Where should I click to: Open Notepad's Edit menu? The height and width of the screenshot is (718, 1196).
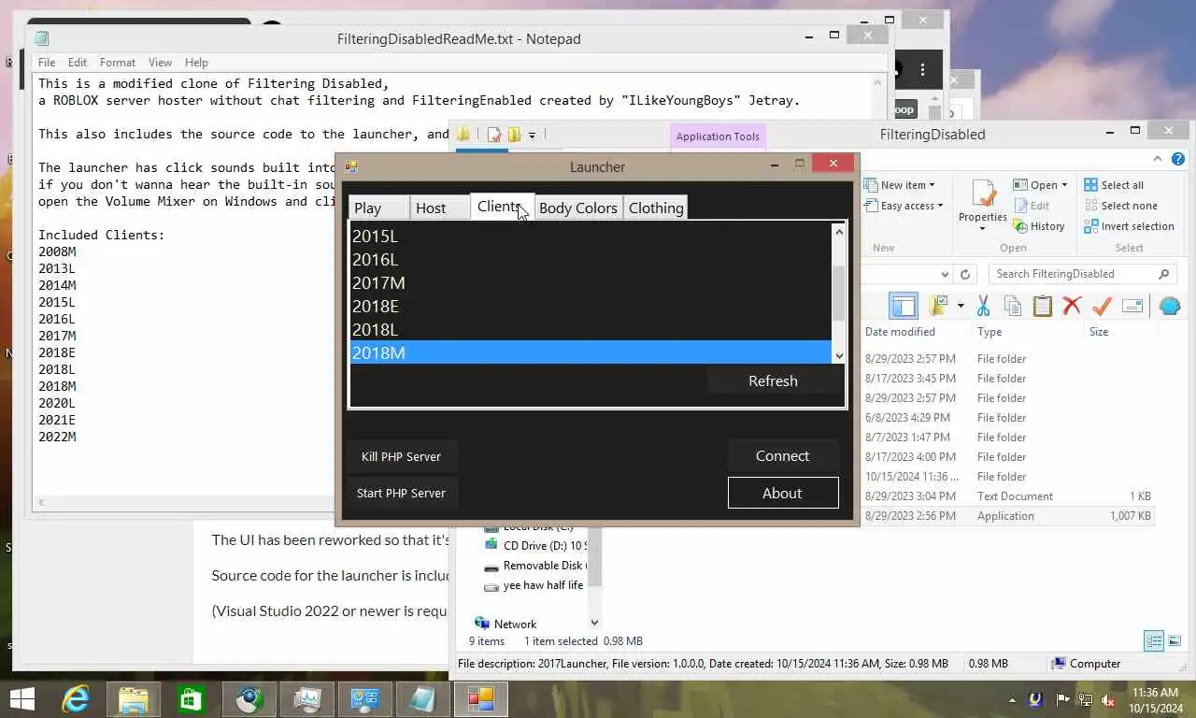coord(78,63)
